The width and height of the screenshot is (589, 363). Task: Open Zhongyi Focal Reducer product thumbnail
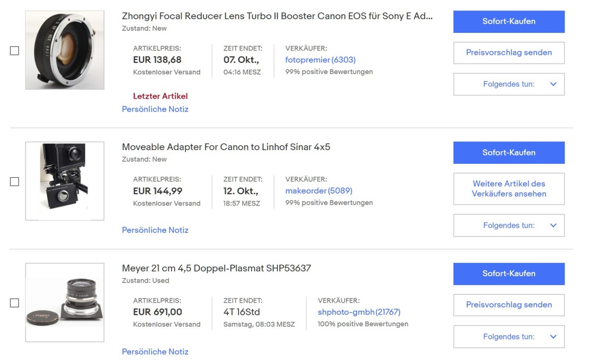click(x=65, y=50)
